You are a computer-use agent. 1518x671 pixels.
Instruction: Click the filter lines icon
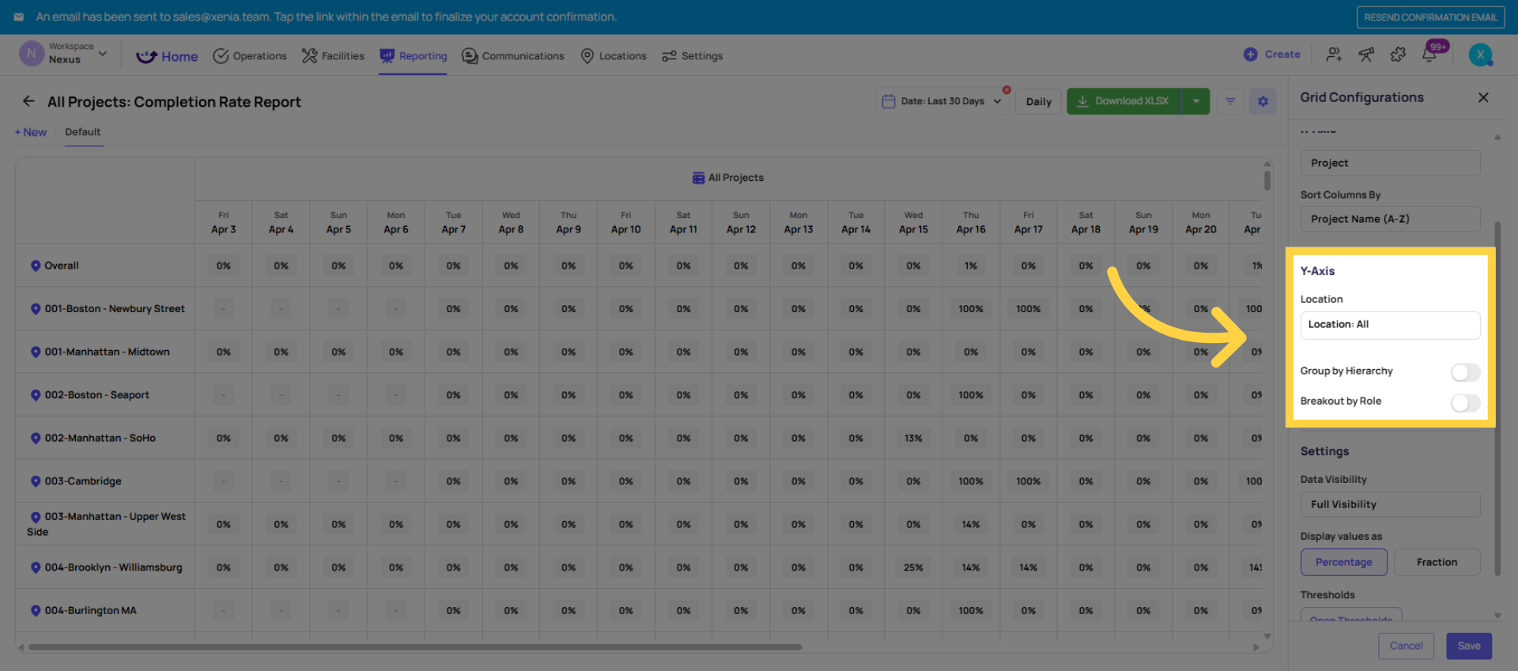(1230, 101)
